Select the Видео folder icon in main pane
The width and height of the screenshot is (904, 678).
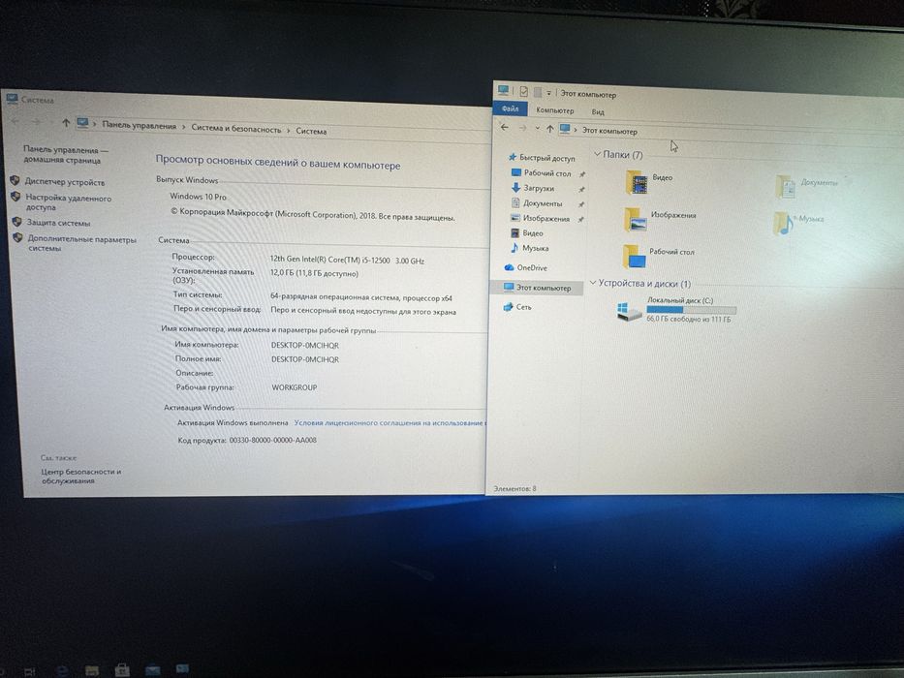coord(637,182)
